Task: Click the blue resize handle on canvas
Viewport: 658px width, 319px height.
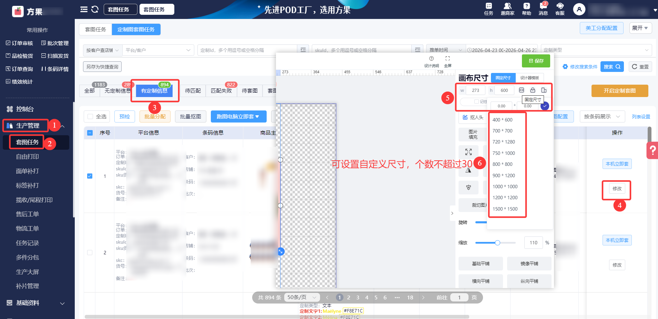Action: click(x=281, y=252)
